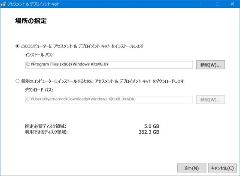This screenshot has height=176, width=240.
Task: Click the greyed 参照(W) button for download path
Action: (x=210, y=100)
